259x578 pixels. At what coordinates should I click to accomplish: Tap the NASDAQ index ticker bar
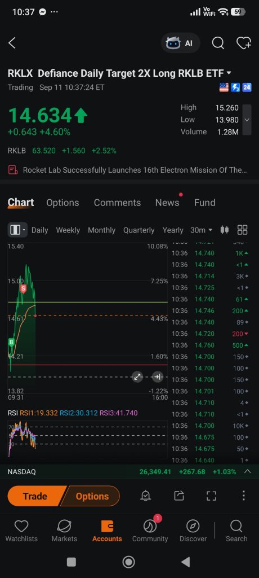[129, 471]
